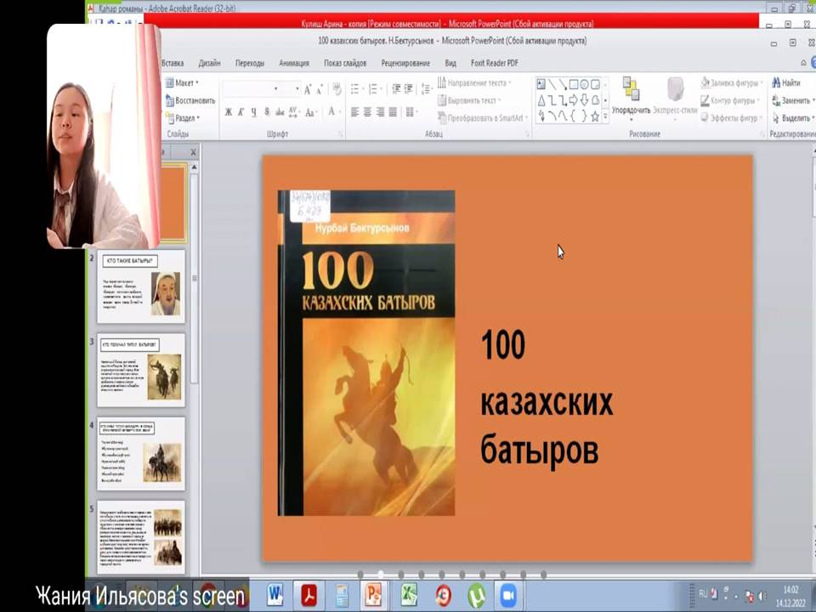The height and width of the screenshot is (612, 816).
Task: Open Excel from the taskbar
Action: (x=409, y=594)
